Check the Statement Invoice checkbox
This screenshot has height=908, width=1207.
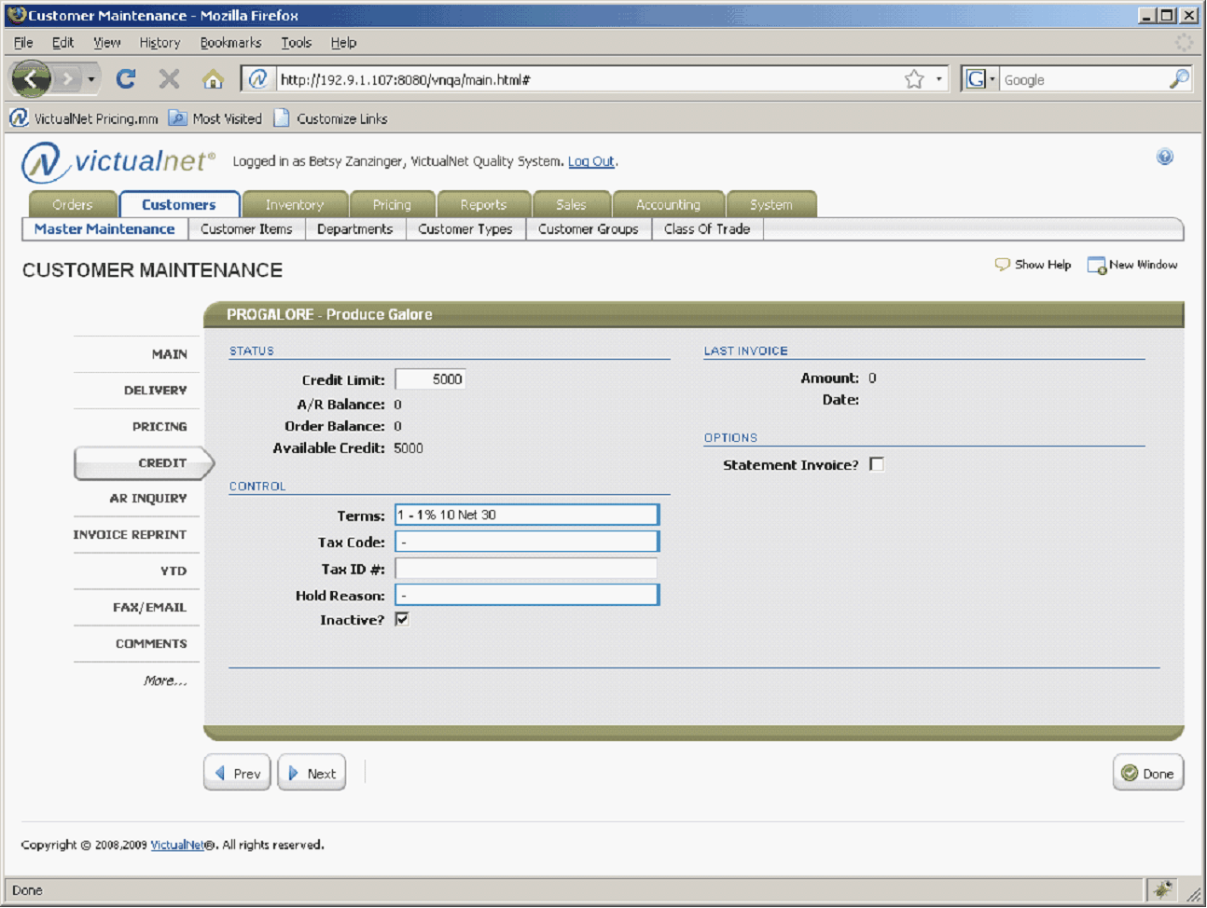tap(877, 464)
